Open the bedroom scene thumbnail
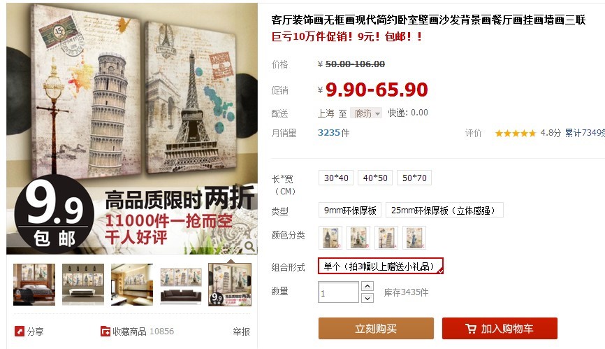Screen dimensions: 605x349 (x=34, y=285)
